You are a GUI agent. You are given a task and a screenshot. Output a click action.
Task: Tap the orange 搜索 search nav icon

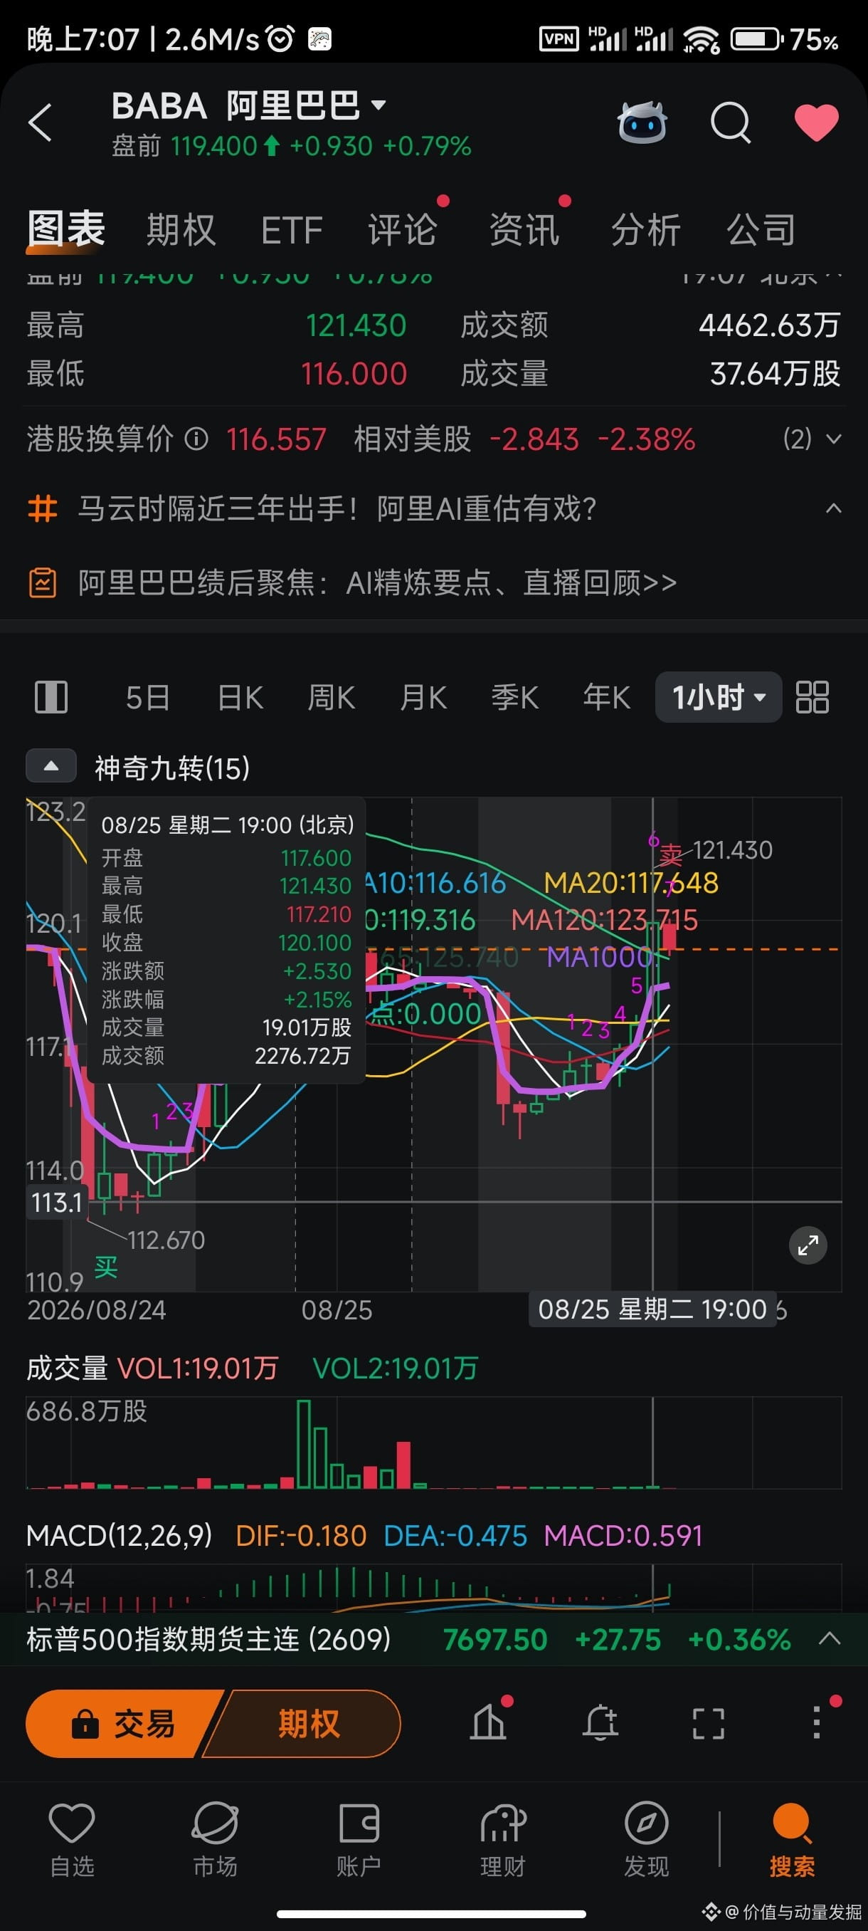click(792, 1840)
